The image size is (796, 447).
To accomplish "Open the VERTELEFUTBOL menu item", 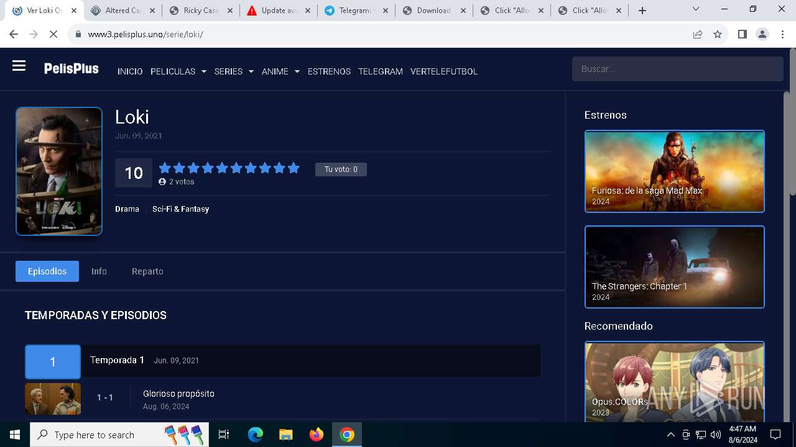I will (x=444, y=71).
